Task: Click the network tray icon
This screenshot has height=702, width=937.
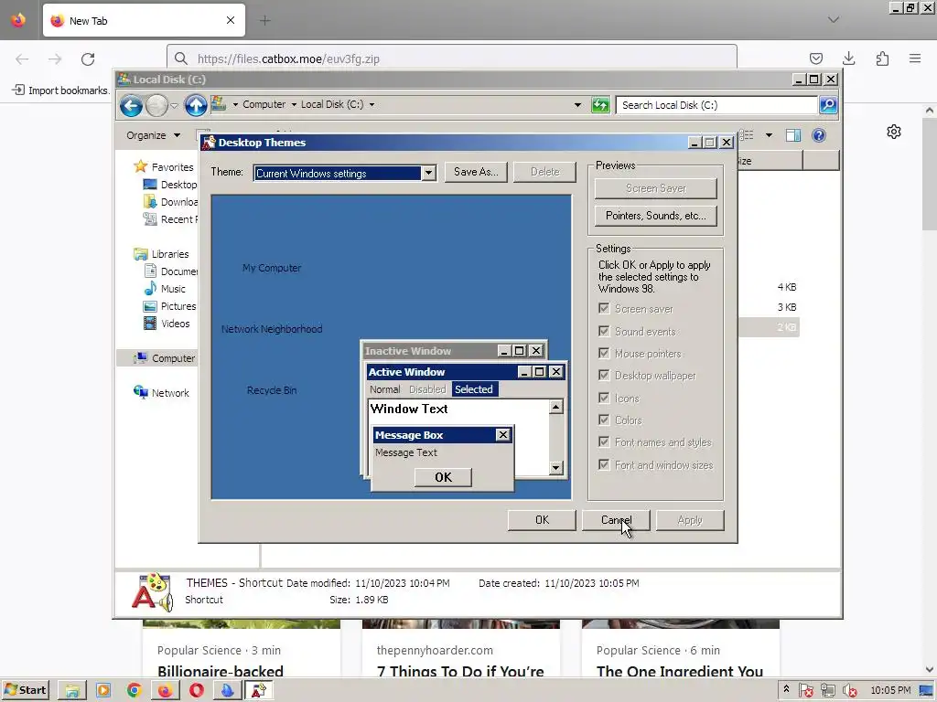Action: 827,691
